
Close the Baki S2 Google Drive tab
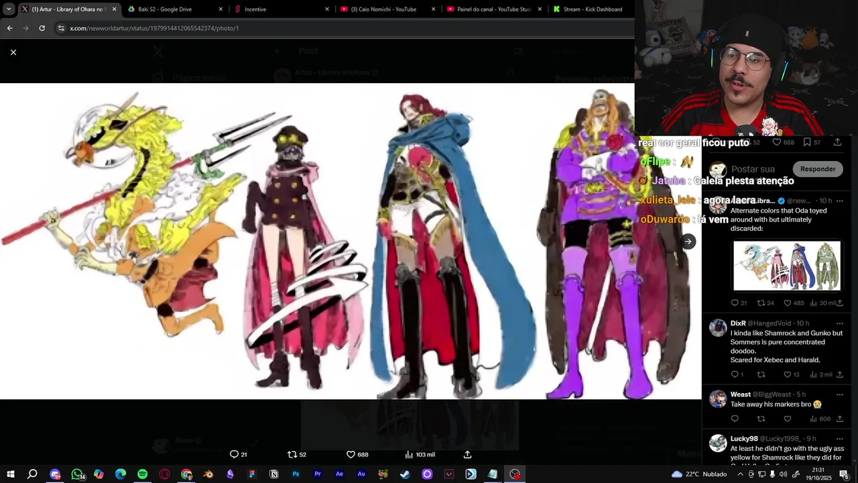tap(221, 9)
